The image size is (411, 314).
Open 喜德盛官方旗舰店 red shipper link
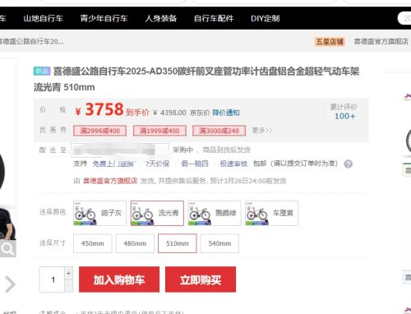point(110,181)
